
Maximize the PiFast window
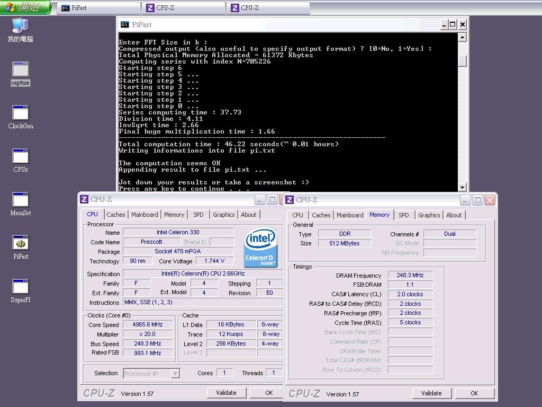453,24
